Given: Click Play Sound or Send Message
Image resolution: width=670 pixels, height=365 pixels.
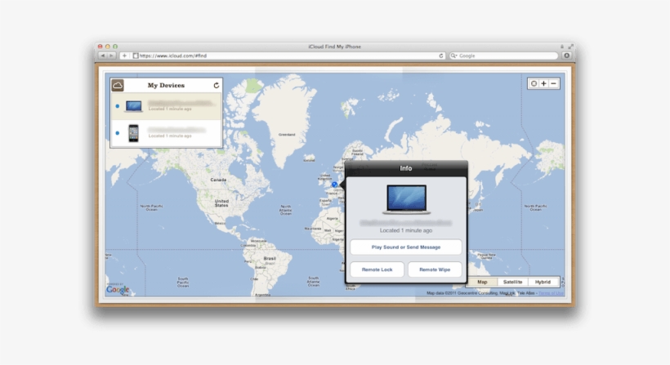Looking at the screenshot, I should tap(406, 247).
